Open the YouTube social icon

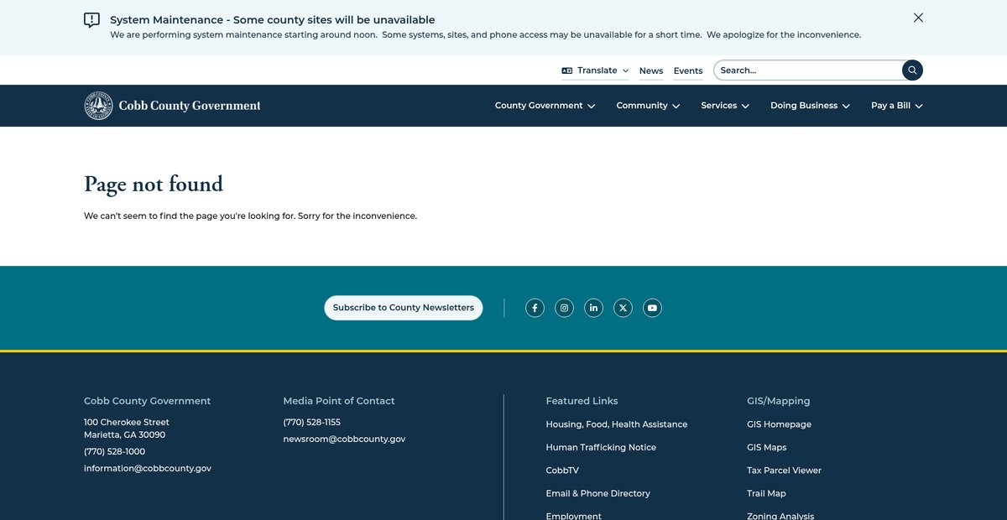pos(652,308)
